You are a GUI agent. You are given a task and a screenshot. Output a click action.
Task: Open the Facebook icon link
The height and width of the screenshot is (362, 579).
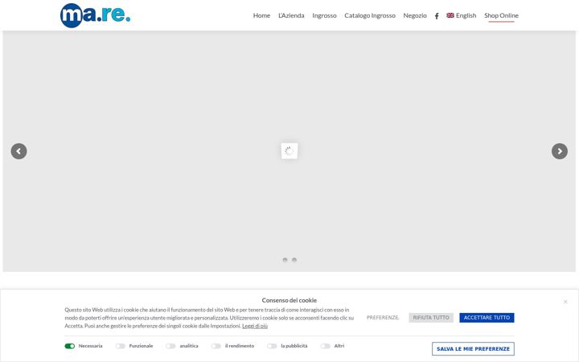click(x=437, y=16)
